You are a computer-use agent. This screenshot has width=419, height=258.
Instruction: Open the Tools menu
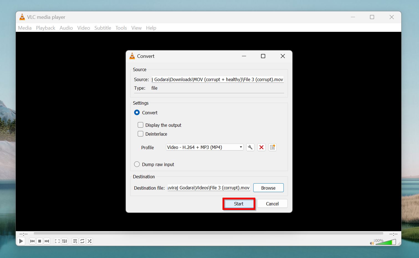tap(121, 28)
